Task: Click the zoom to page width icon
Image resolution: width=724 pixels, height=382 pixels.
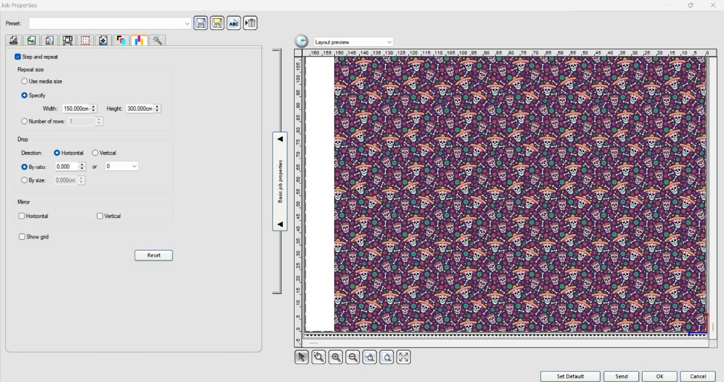Action: (369, 357)
